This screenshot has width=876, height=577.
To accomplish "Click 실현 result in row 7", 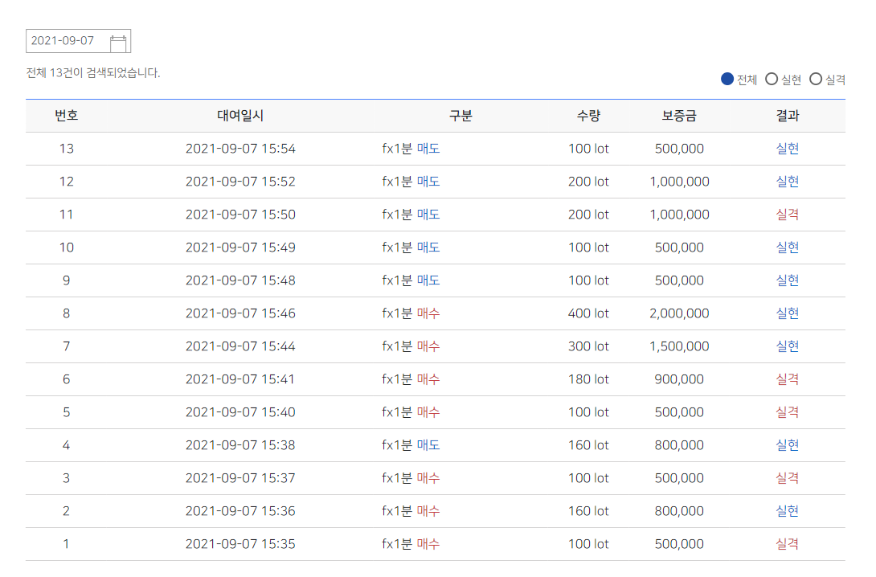I will click(788, 346).
